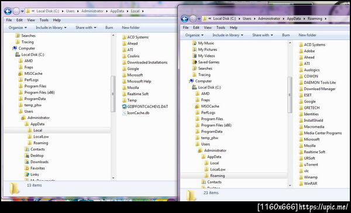
Task: Select IconCache.db file icon
Action: (x=125, y=113)
